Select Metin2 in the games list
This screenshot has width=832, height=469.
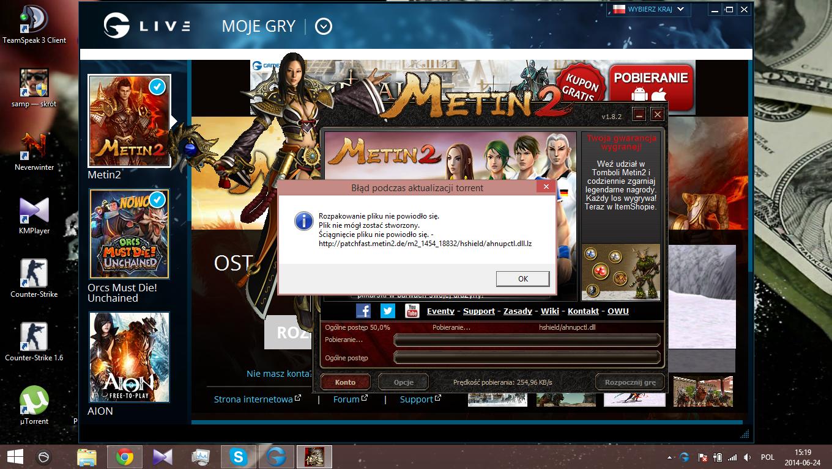pos(129,121)
